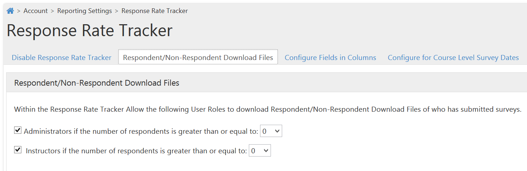Open the Administrators respondent threshold dropdown

coord(271,131)
